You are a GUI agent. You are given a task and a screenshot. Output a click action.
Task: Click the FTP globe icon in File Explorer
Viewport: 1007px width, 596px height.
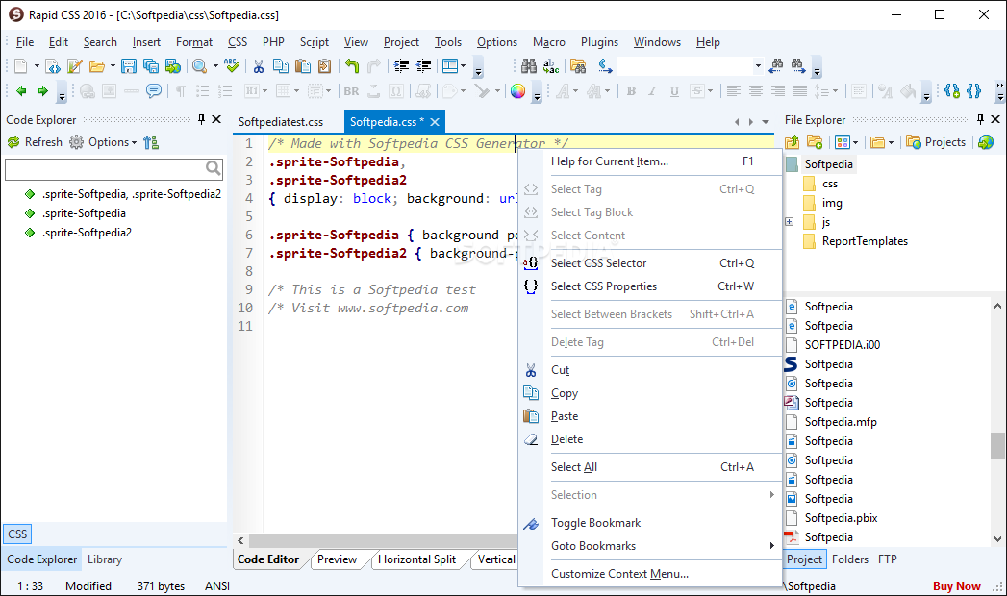[986, 142]
